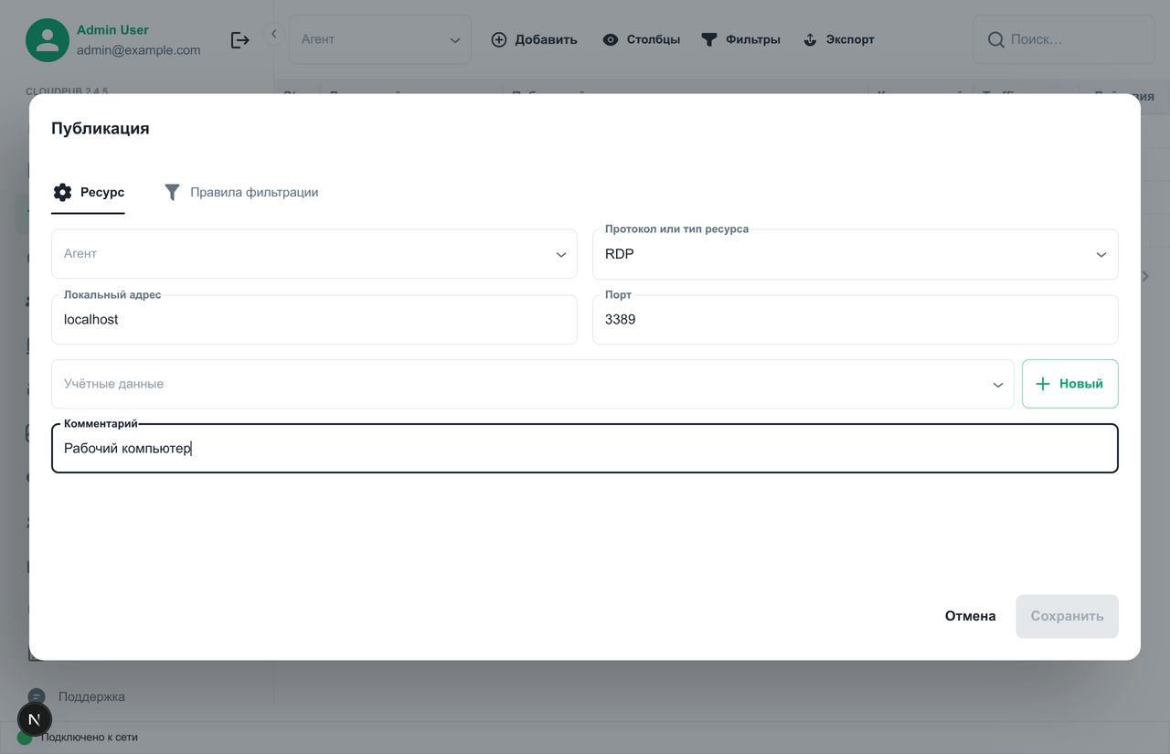
Task: Open the Агент filter dropdown in the toolbar
Action: (379, 40)
